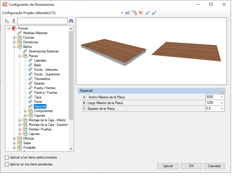Image resolution: width=235 pixels, height=176 pixels.
Task: Click the collapse all tree icon
Action: point(14,21)
